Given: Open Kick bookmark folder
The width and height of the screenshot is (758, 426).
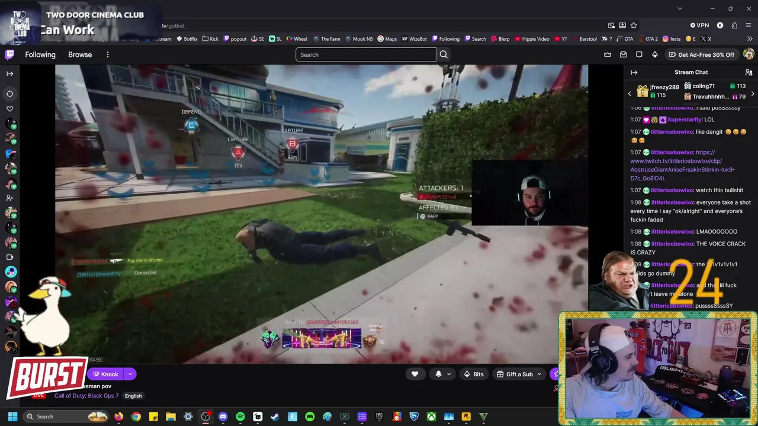Looking at the screenshot, I should pyautogui.click(x=210, y=39).
